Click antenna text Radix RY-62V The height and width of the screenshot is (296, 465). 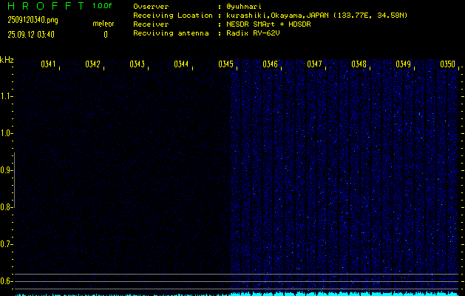coord(255,33)
